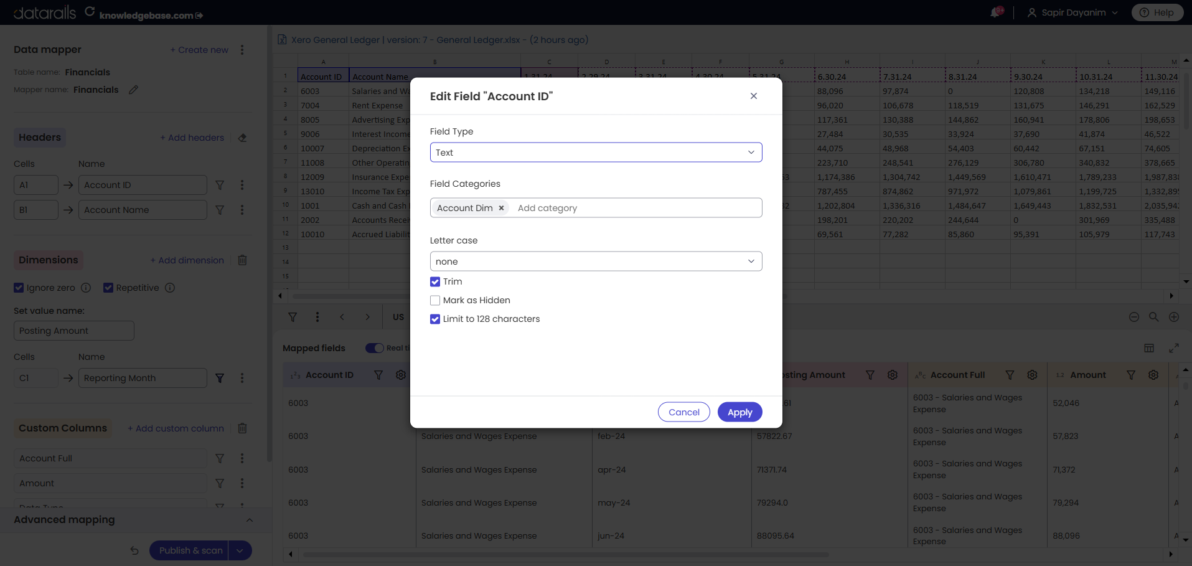Click the notifications bell icon
This screenshot has height=566, width=1192.
tap(995, 12)
